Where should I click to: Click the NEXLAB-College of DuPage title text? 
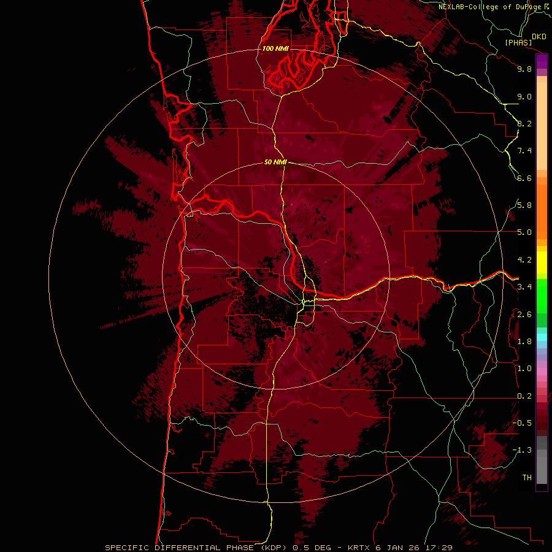[x=491, y=7]
